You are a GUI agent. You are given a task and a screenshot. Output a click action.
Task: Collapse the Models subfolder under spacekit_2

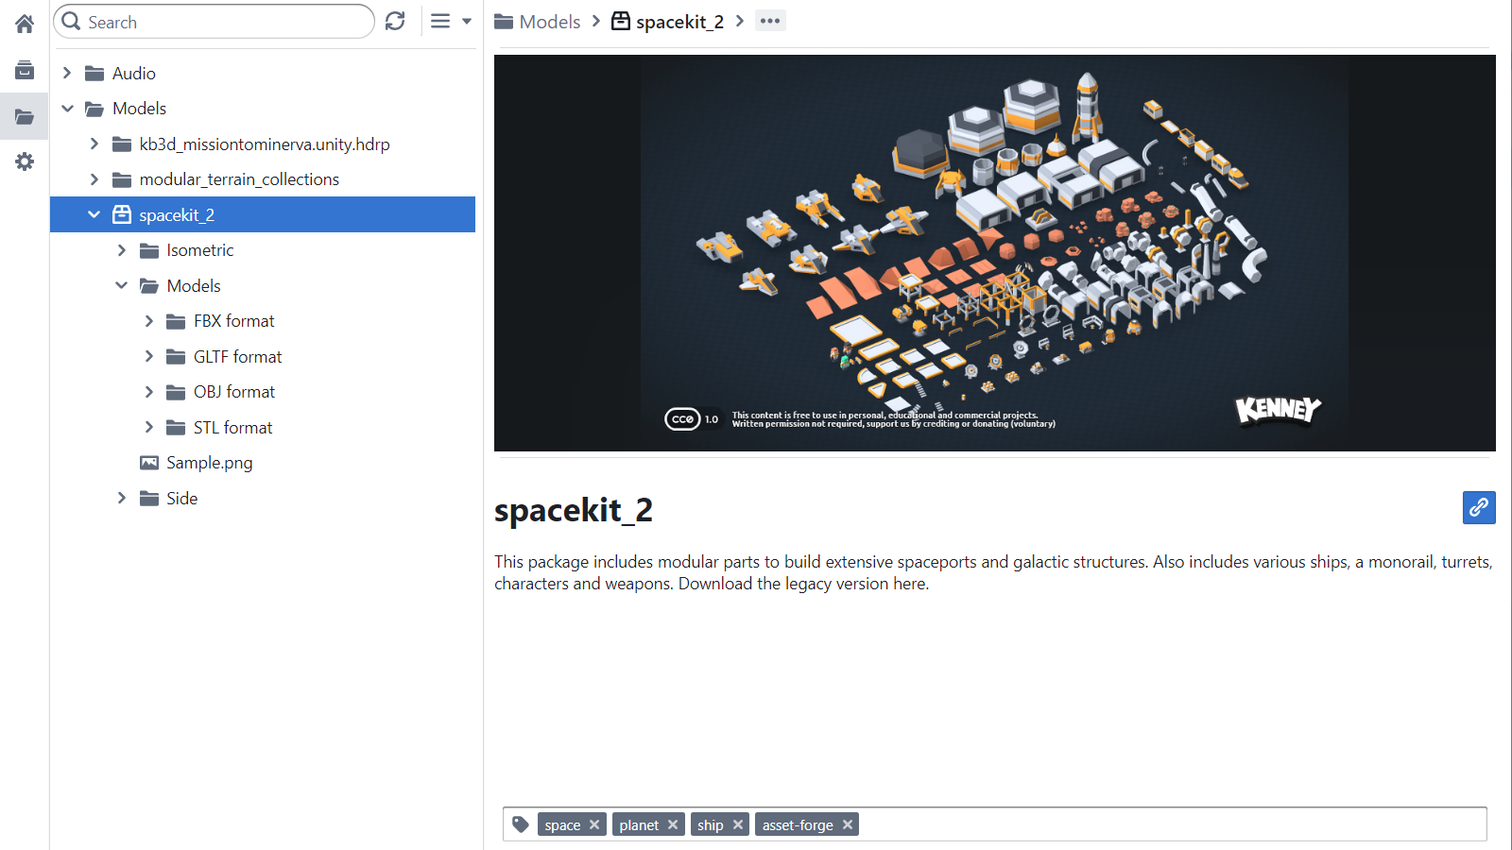click(121, 285)
